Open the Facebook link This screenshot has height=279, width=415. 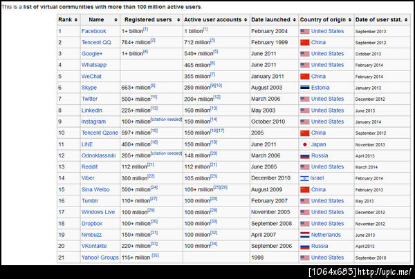[93, 31]
